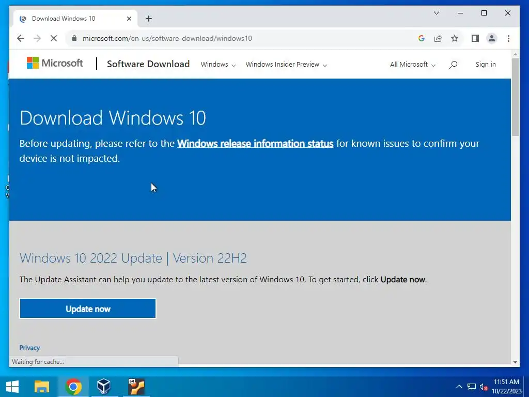Open the tab search dropdown arrow

(436, 13)
